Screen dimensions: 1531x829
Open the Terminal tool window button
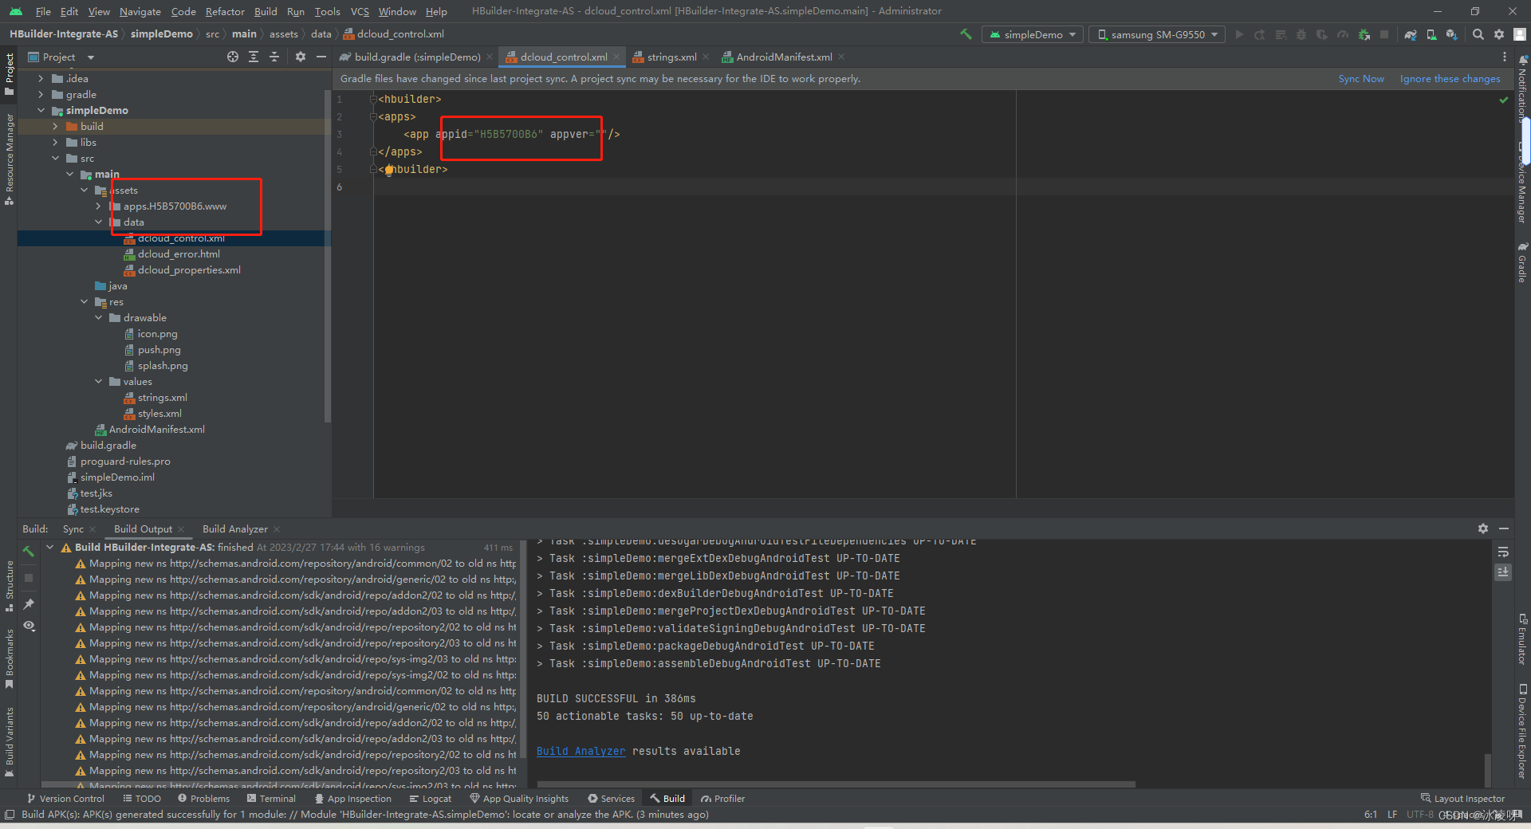point(271,798)
